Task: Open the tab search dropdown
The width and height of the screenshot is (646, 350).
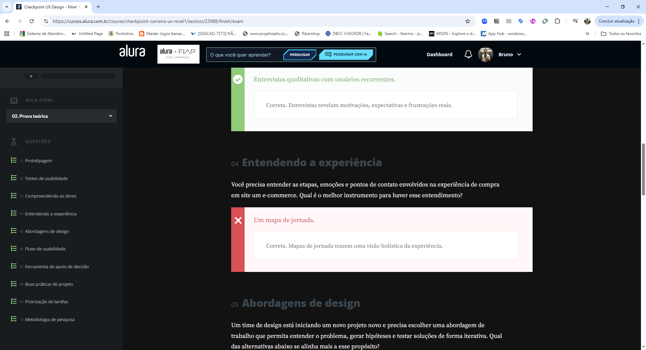Action: click(6, 7)
